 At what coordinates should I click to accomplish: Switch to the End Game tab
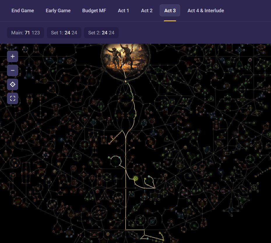pos(23,10)
